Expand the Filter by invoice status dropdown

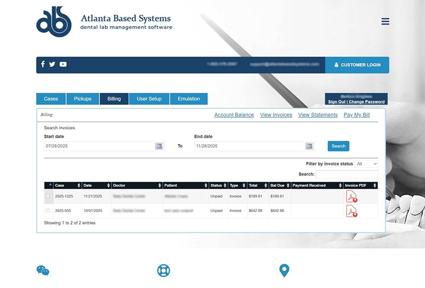pos(367,164)
